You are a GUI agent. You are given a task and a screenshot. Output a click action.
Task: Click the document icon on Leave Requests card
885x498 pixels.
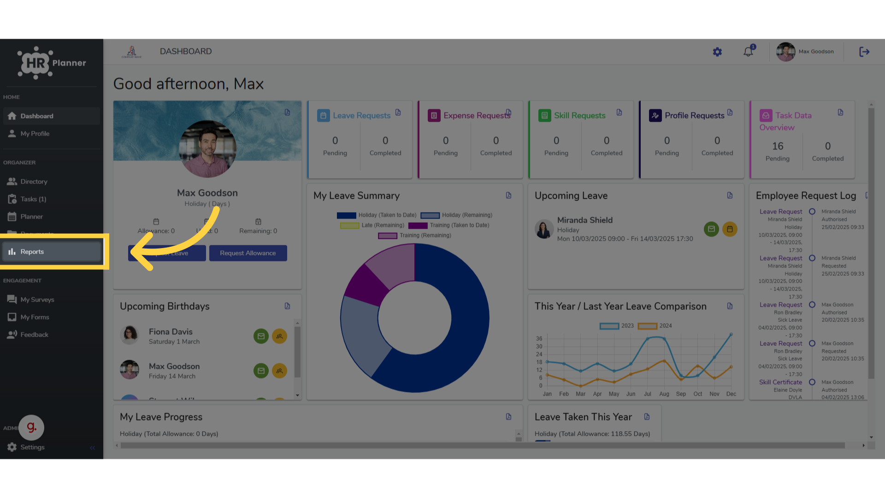coord(398,113)
